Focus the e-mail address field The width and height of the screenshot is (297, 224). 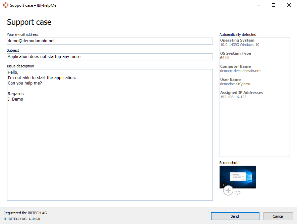click(x=110, y=41)
